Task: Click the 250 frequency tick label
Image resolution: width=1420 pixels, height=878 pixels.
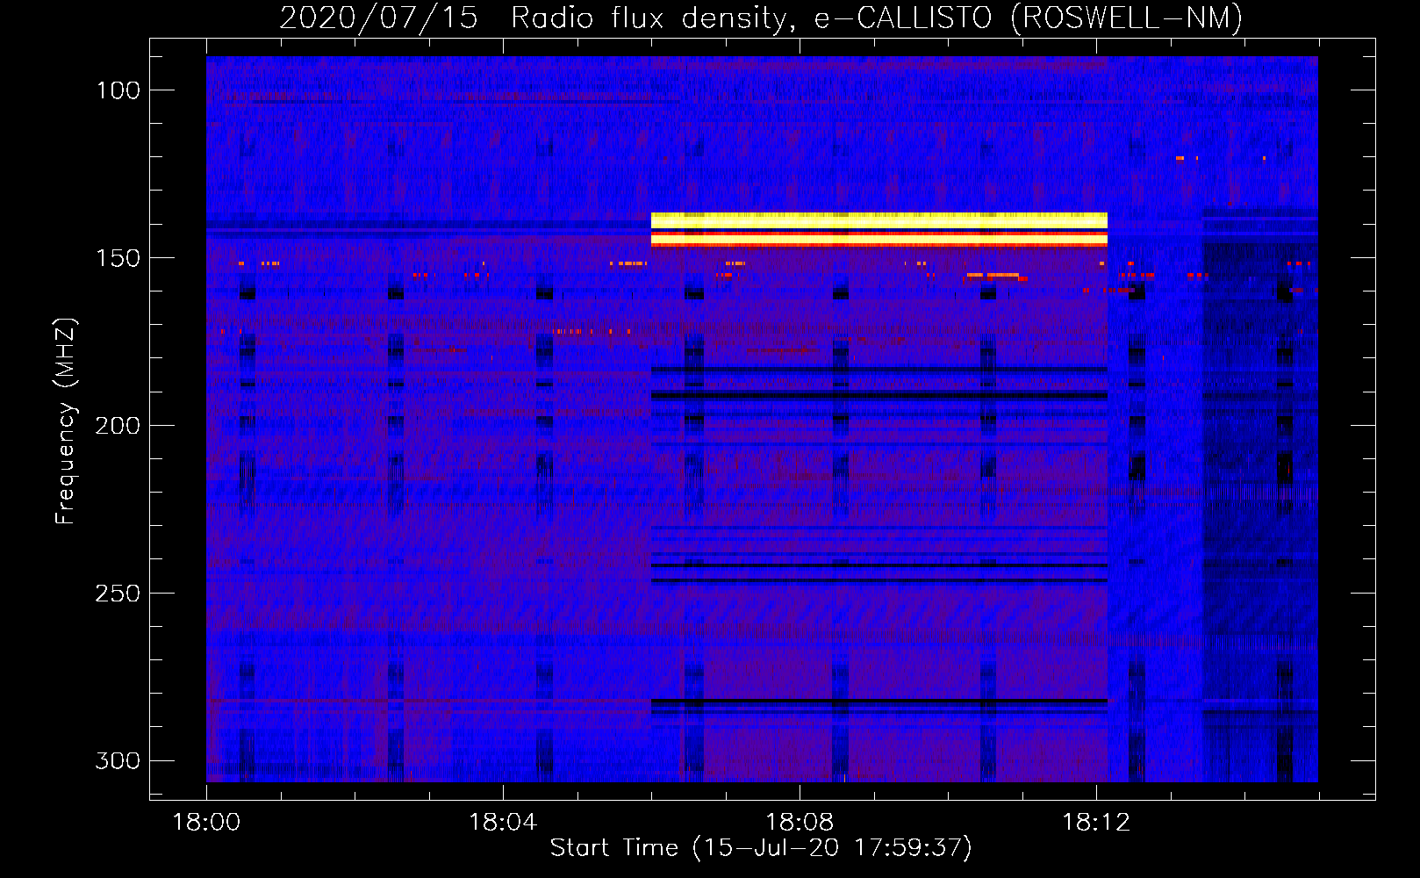Action: [118, 594]
